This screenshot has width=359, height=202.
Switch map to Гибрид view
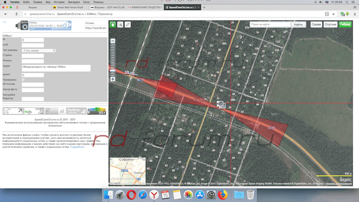point(346,24)
